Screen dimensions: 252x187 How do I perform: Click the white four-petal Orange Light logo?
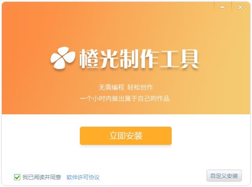click(63, 58)
